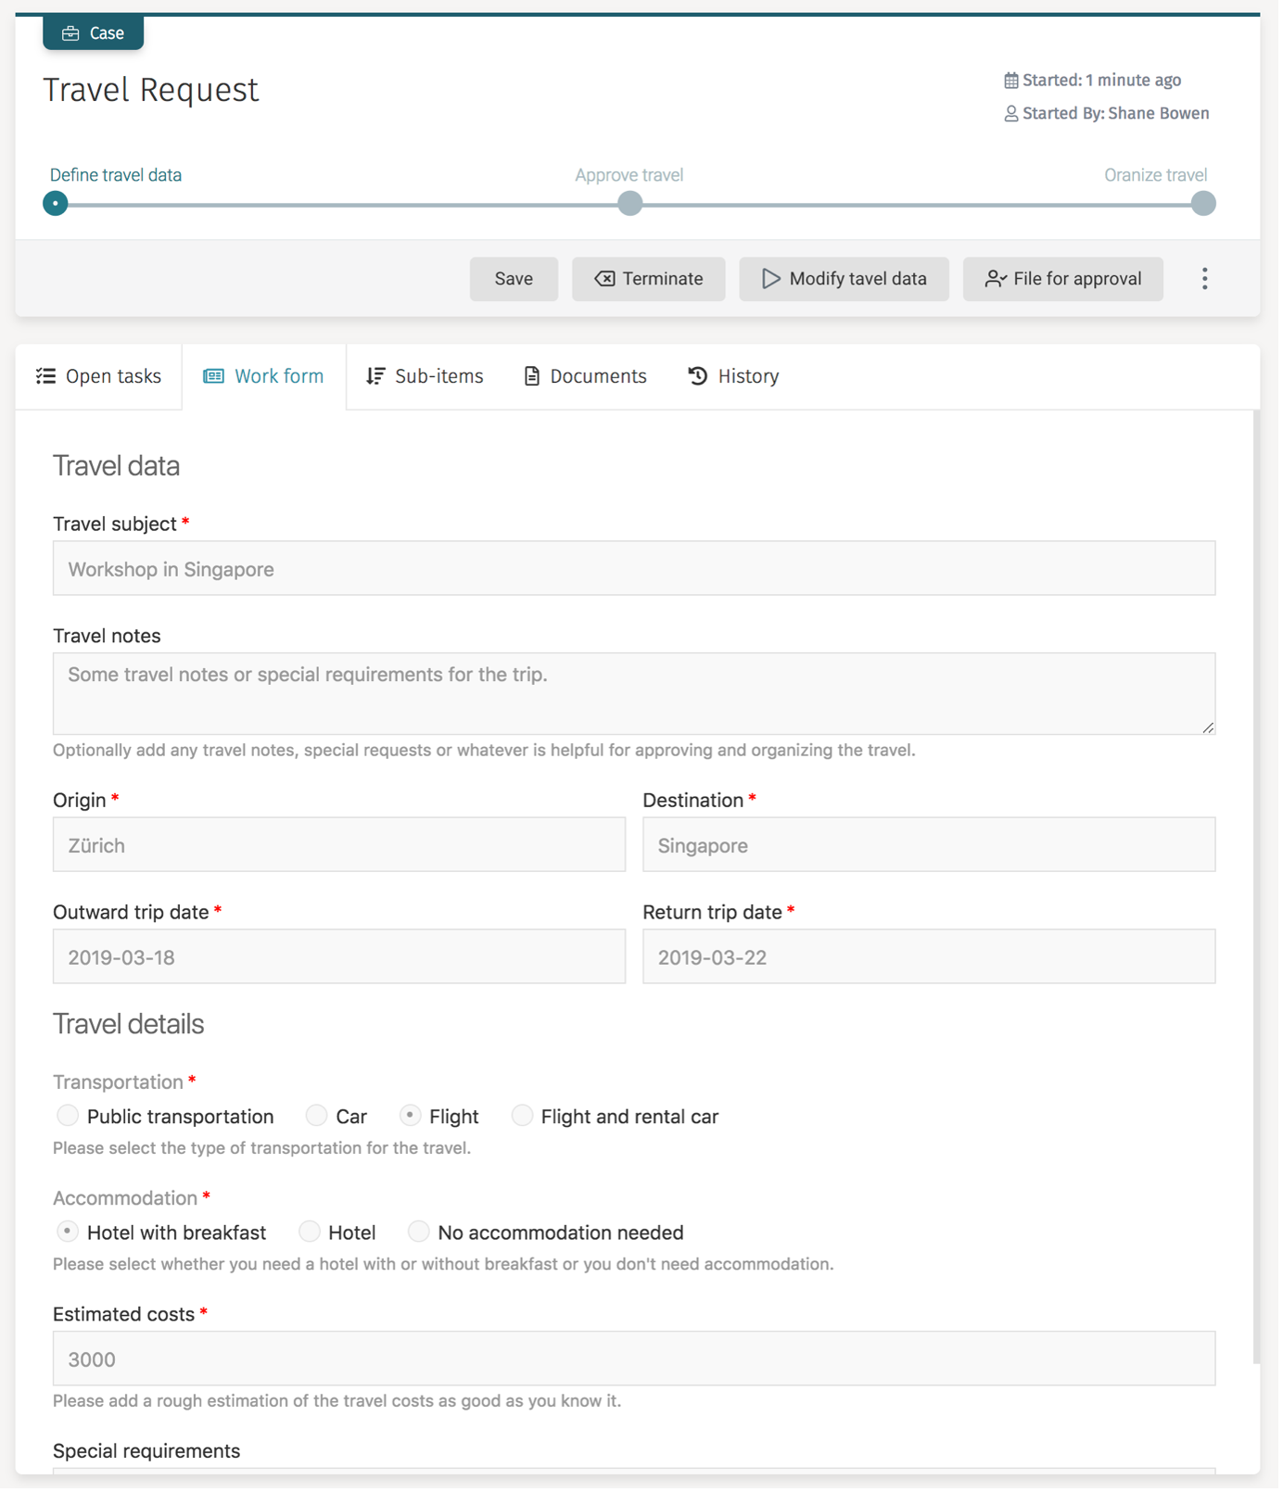
Task: Click the Terminate button
Action: tap(648, 279)
